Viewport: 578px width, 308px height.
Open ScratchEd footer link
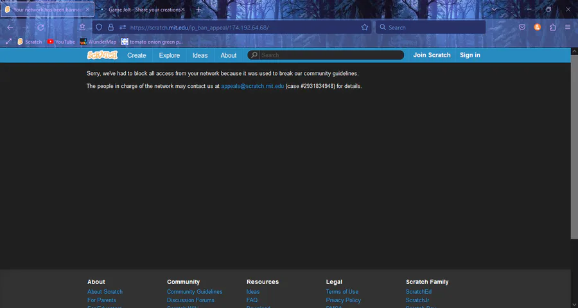(x=419, y=291)
